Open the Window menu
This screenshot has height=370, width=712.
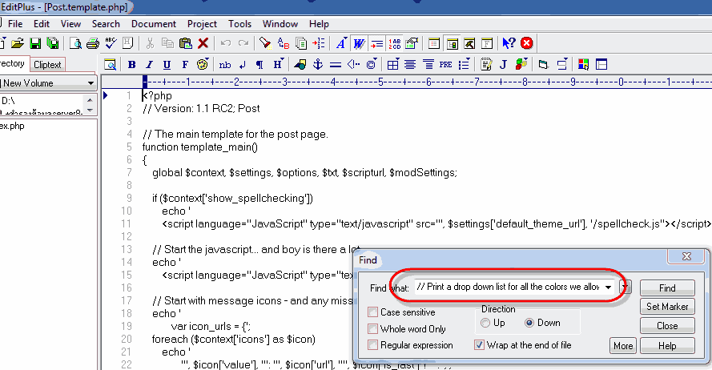(280, 24)
